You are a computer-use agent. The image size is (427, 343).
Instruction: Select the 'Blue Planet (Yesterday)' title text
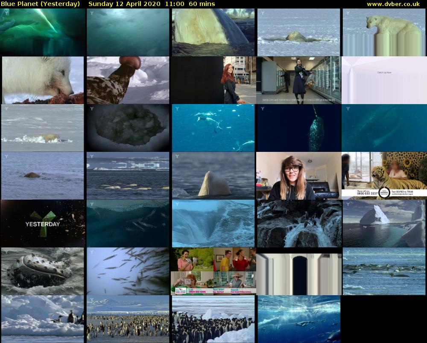[40, 4]
